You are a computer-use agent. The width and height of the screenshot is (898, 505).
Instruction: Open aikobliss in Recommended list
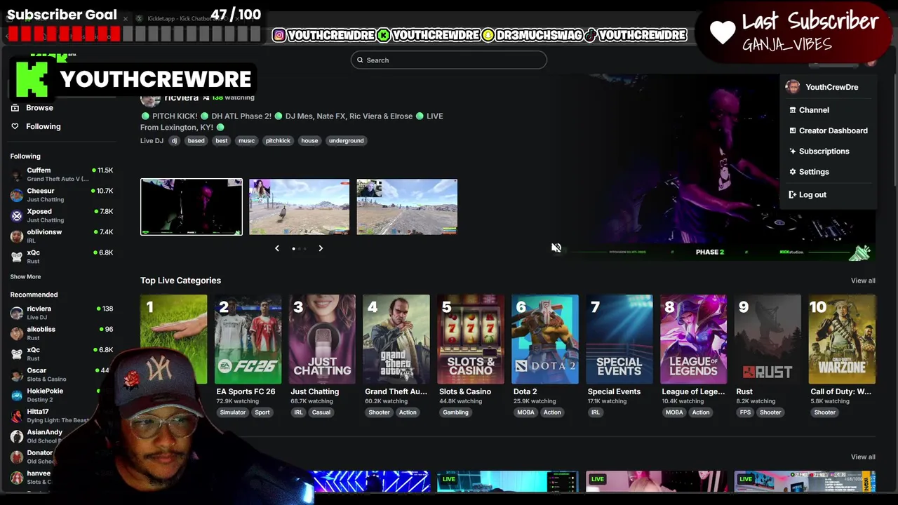click(62, 333)
